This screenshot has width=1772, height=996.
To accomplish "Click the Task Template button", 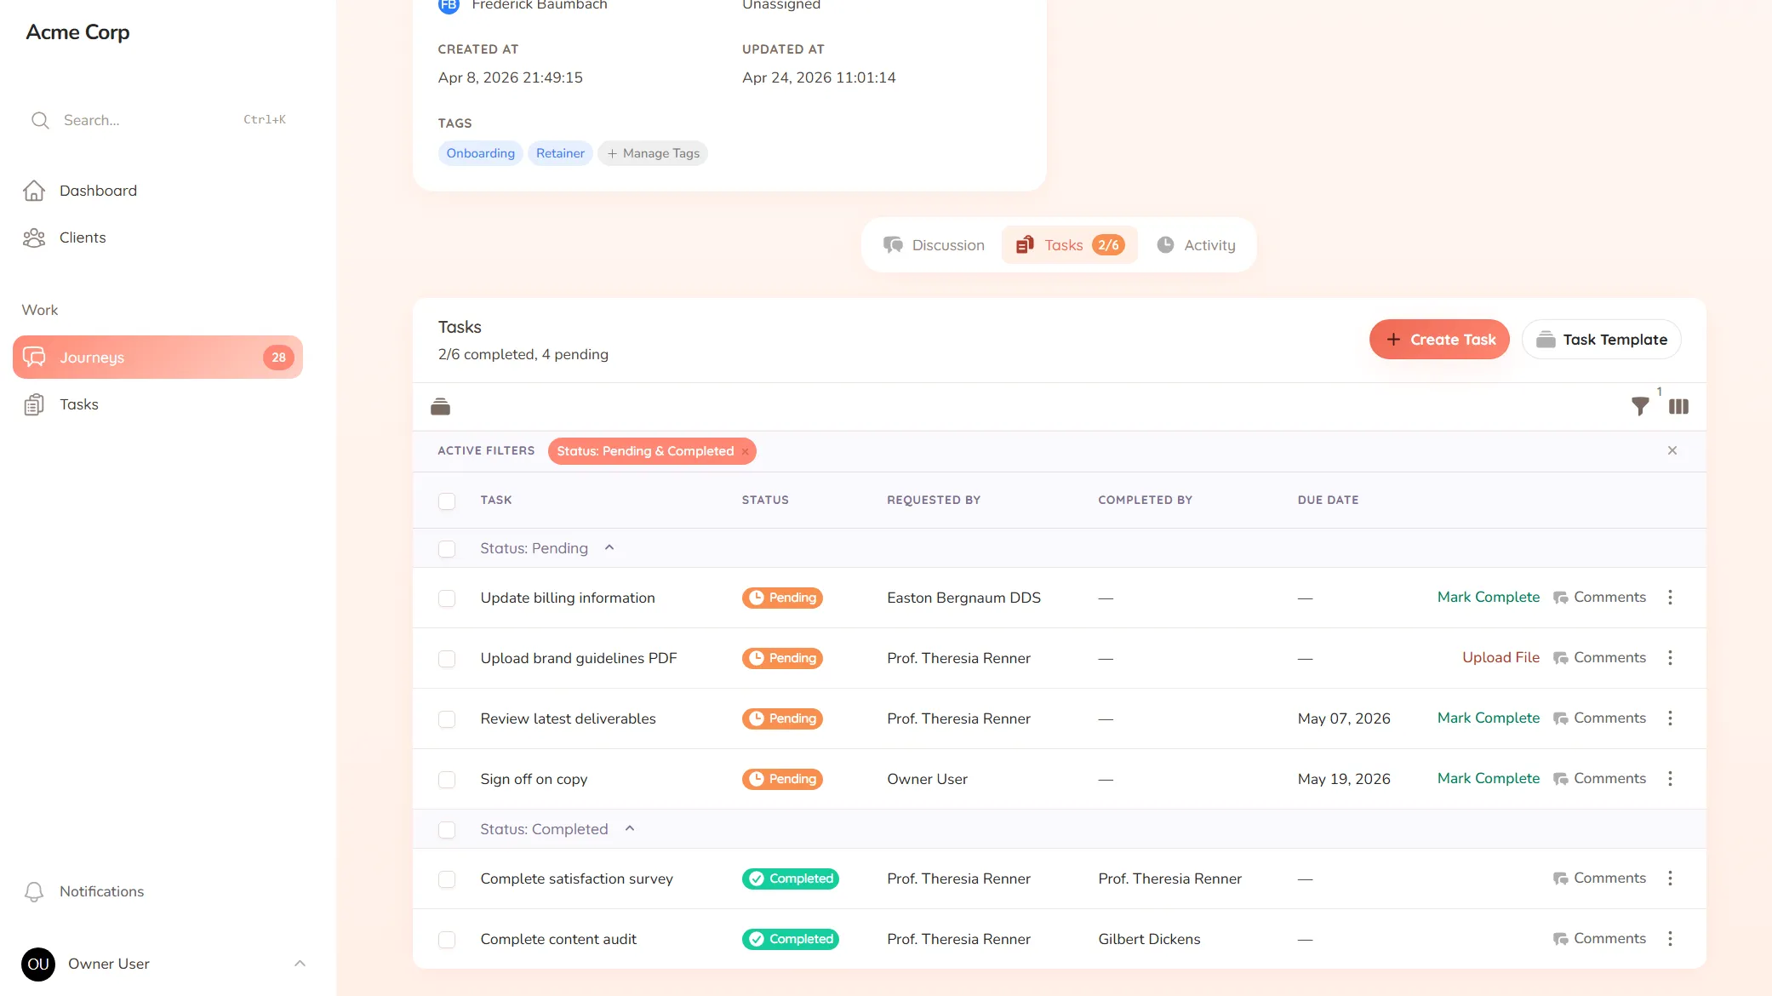I will tap(1601, 340).
